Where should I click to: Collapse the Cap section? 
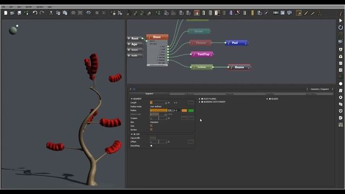point(132,134)
